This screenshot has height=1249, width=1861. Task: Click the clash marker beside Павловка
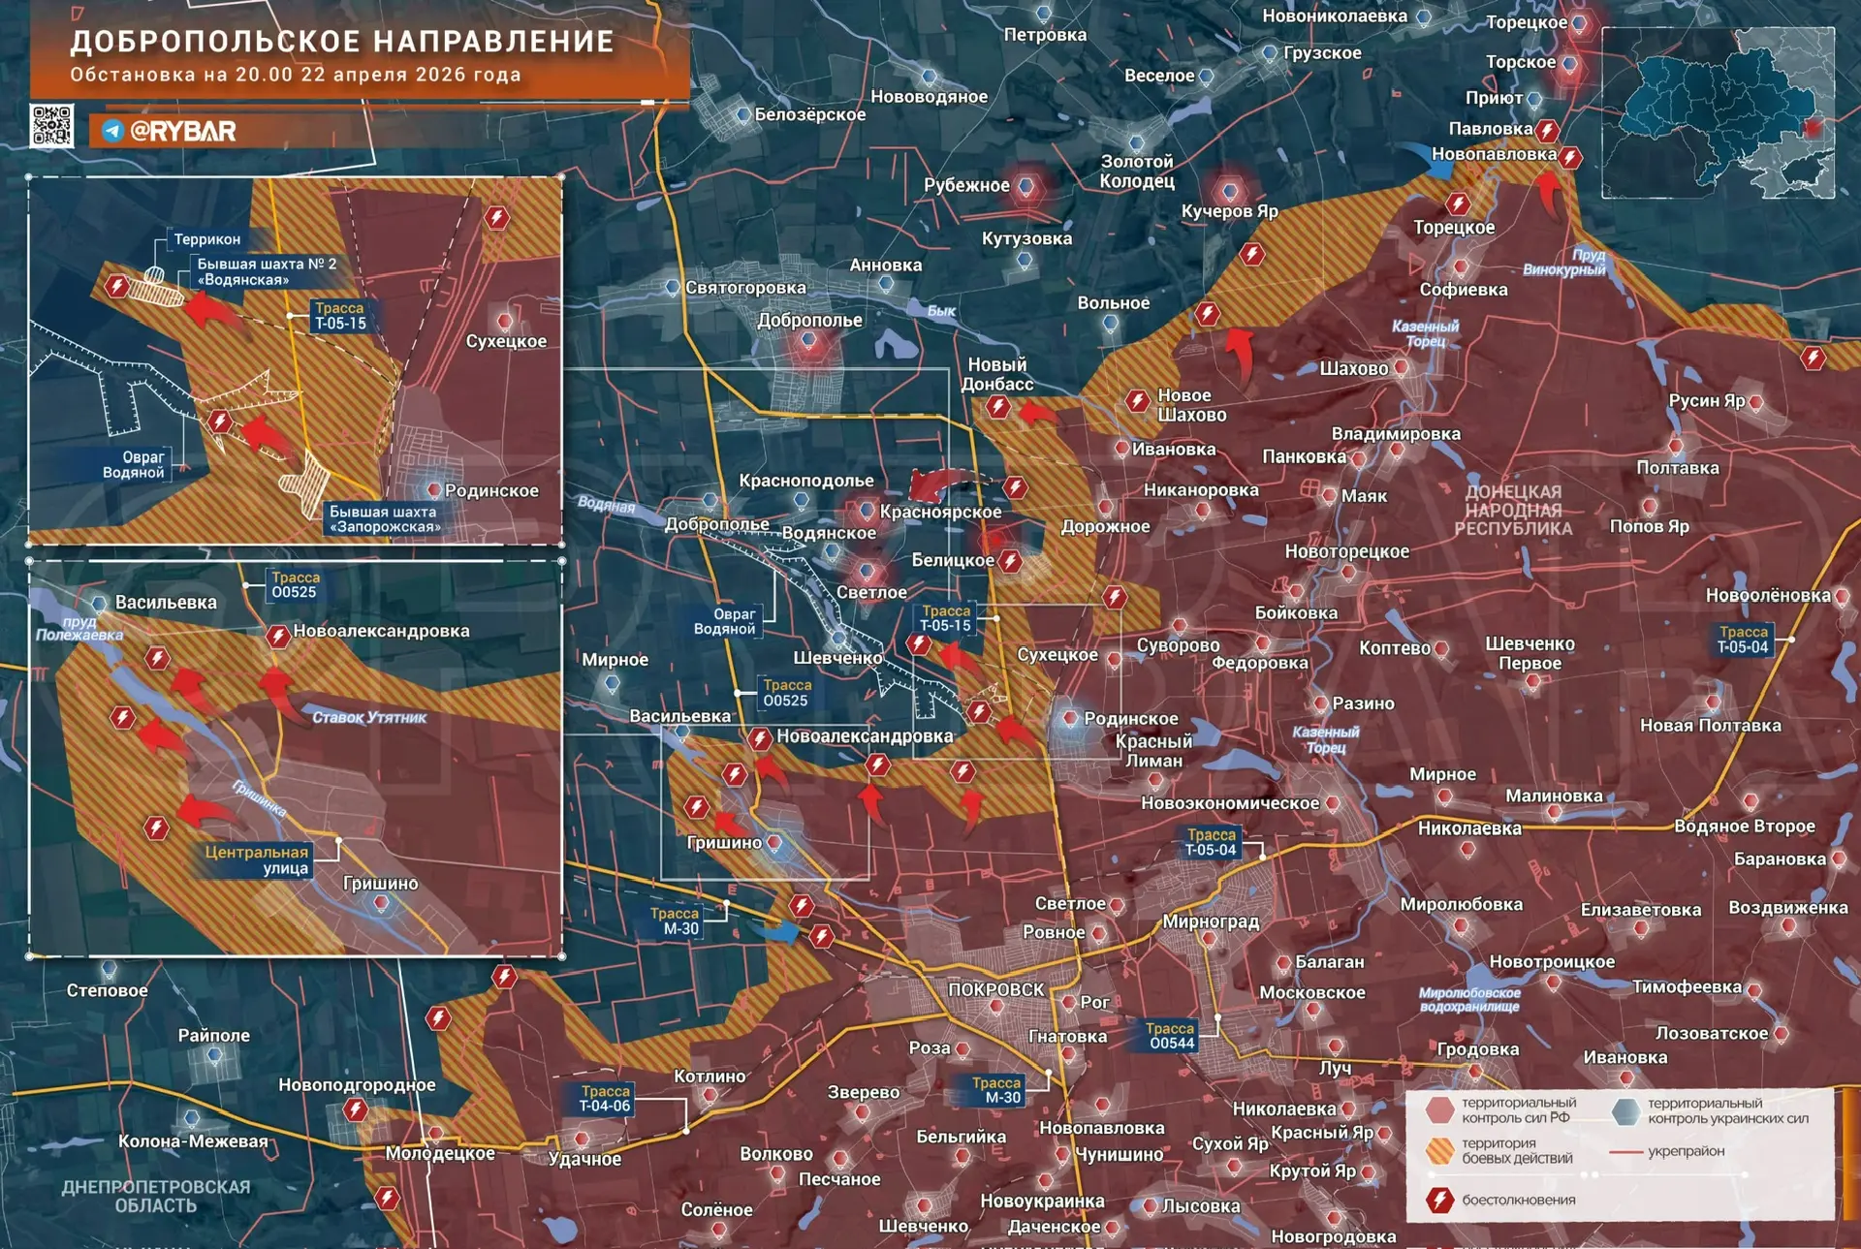[x=1548, y=130]
